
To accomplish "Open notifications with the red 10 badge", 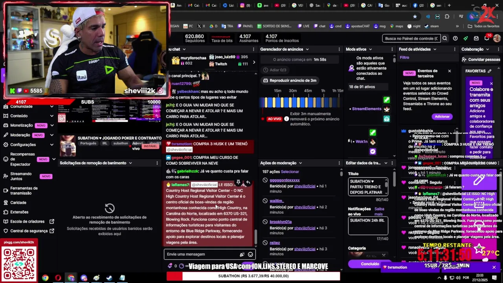I will [486, 38].
